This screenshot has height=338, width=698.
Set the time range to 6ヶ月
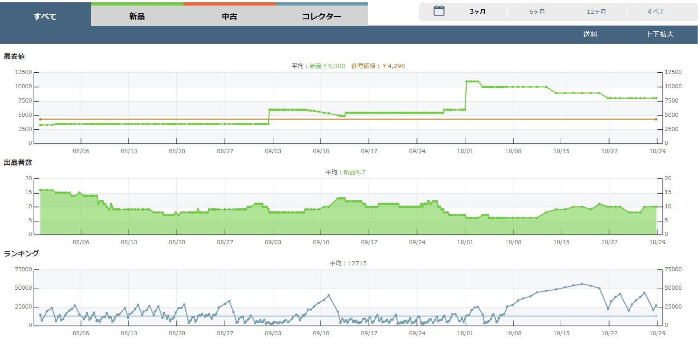tap(537, 12)
